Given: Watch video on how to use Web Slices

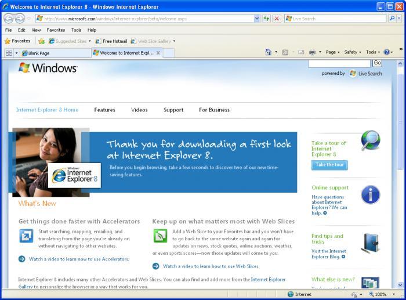Looking at the screenshot, I should point(211,266).
